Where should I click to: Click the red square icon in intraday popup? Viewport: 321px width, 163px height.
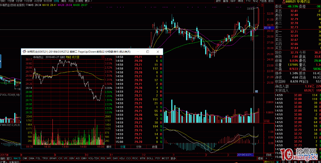point(102,57)
